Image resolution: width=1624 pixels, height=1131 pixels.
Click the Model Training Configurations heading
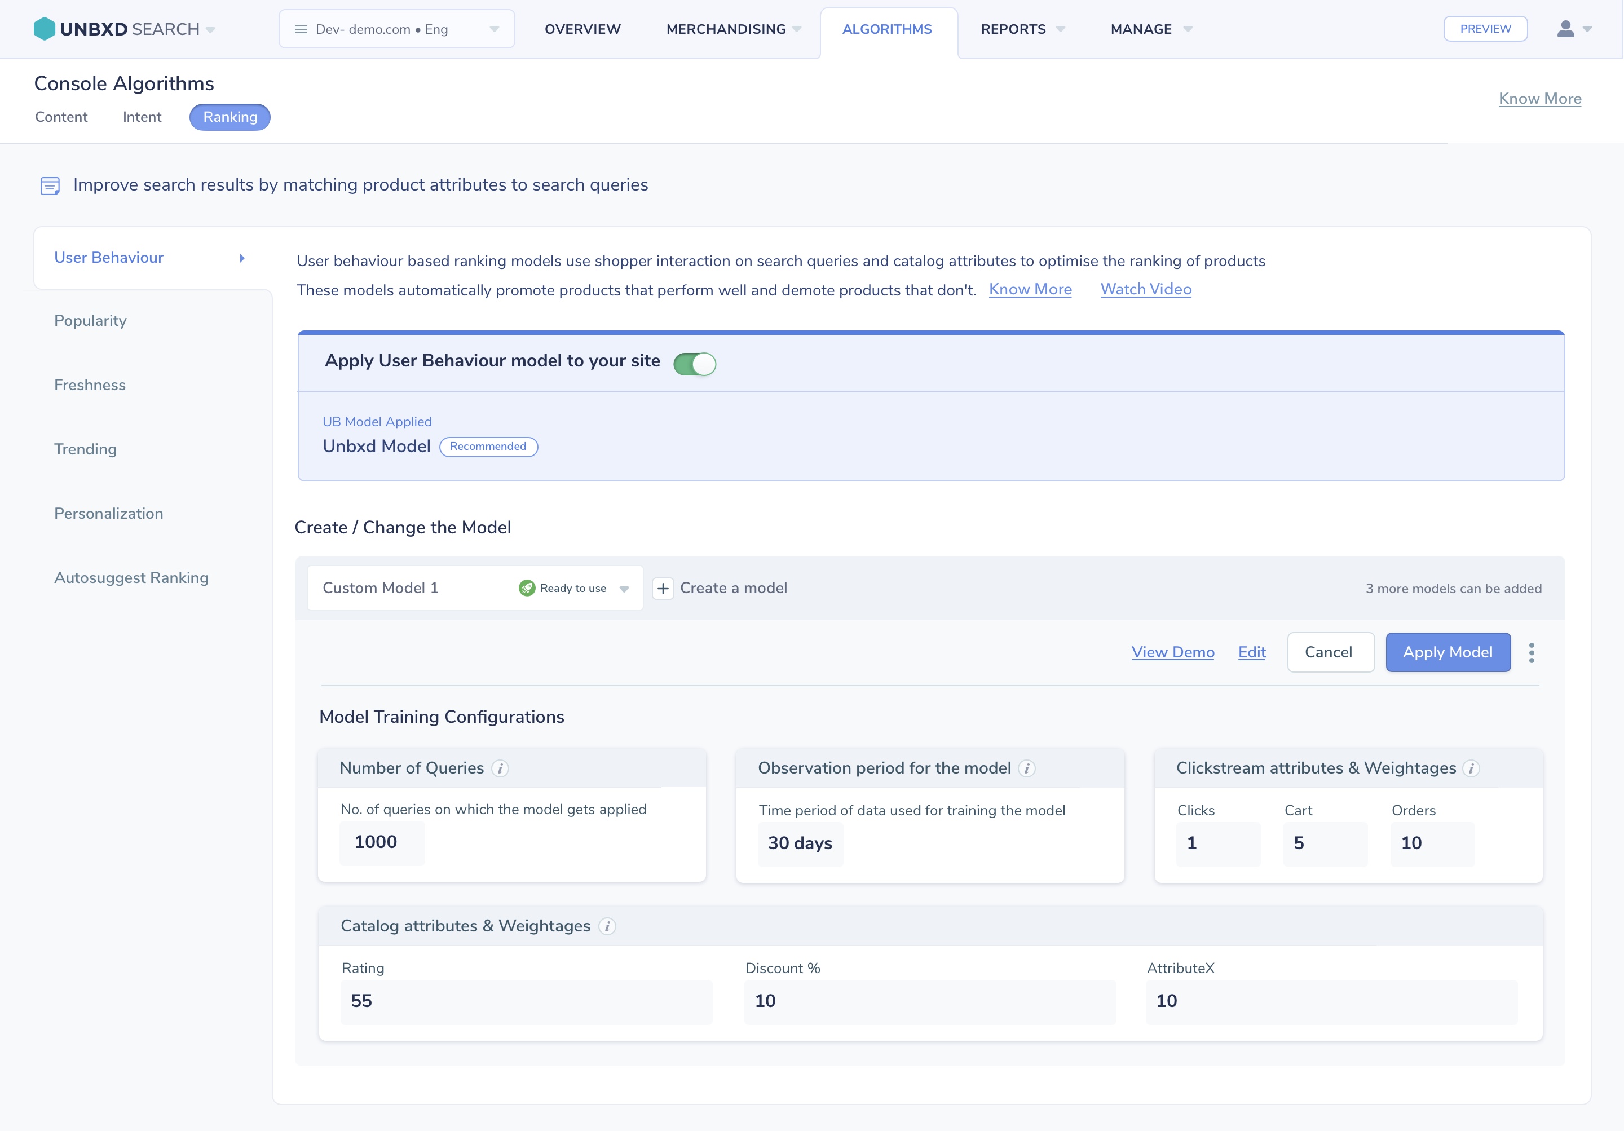pyautogui.click(x=442, y=717)
